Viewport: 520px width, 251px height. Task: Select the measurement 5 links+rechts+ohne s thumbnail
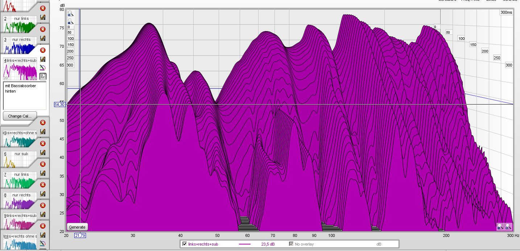(x=20, y=139)
